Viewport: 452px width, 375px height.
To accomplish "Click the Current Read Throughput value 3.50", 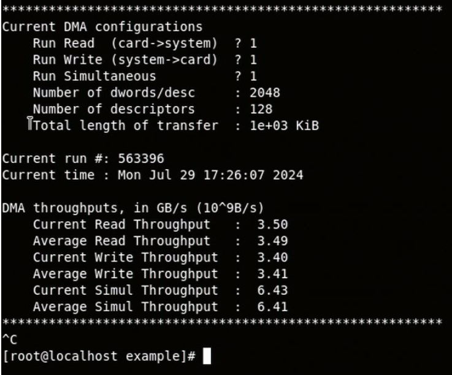I will click(272, 224).
